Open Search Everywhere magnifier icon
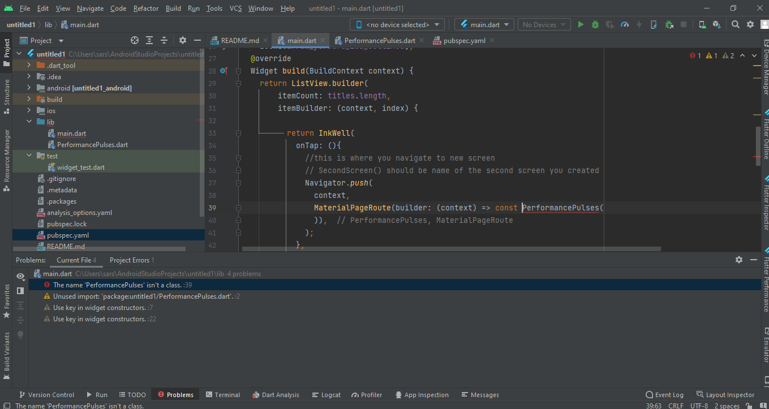This screenshot has height=409, width=769. pos(735,24)
